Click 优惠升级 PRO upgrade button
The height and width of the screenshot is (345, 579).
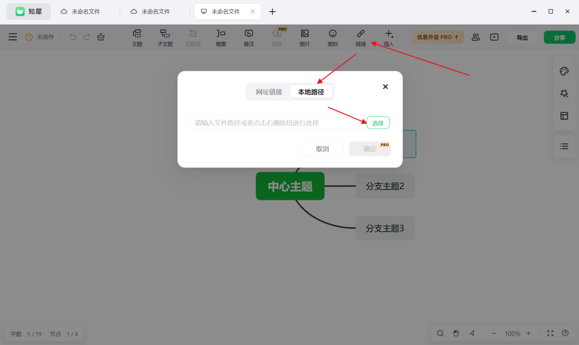[438, 37]
